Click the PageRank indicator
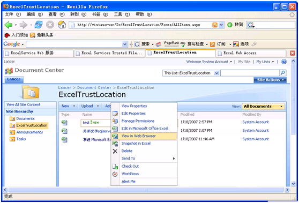 coord(171,44)
